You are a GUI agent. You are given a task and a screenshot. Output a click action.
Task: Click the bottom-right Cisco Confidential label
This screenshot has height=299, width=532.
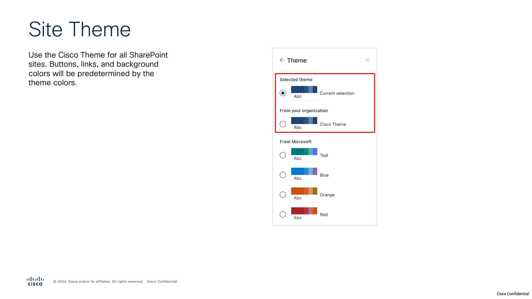(513, 294)
